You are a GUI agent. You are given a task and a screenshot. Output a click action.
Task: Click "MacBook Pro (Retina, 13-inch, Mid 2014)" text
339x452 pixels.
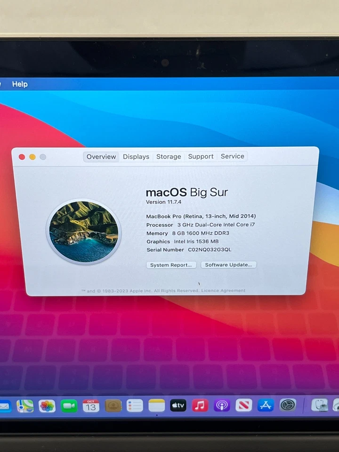coord(201,216)
